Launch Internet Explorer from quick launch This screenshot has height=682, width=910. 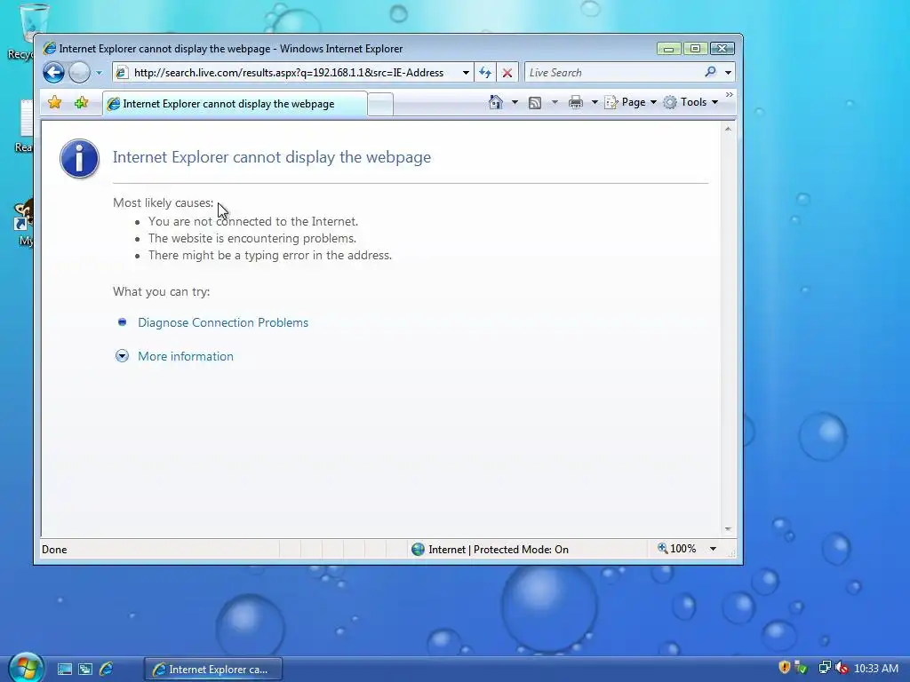pos(107,670)
